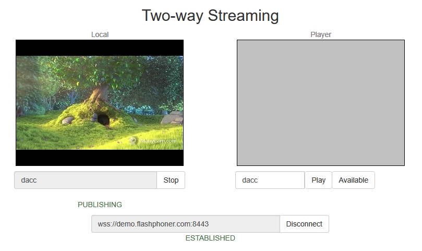Stop publishing the local stream
This screenshot has height=251, width=422.
(x=171, y=180)
